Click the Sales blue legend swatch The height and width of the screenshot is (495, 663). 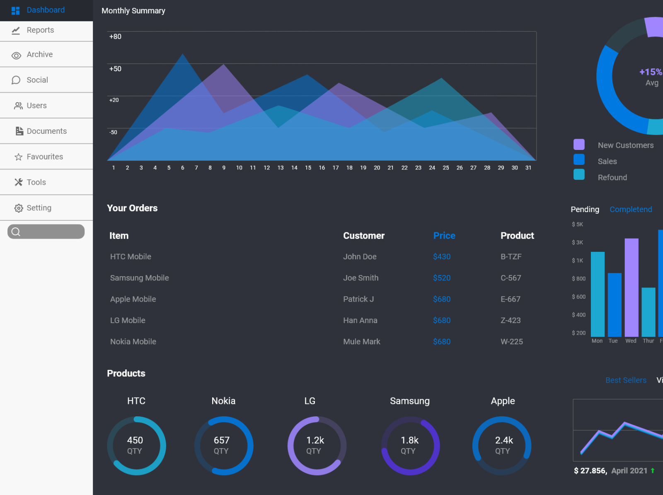pyautogui.click(x=579, y=159)
